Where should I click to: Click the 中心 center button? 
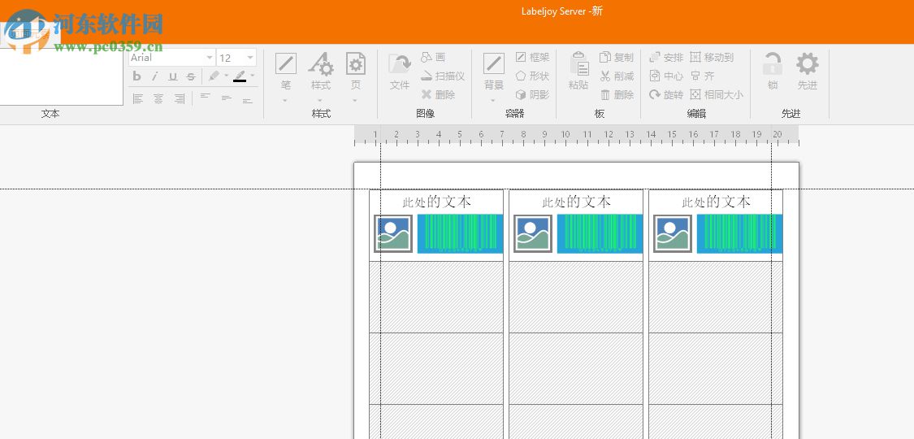(666, 76)
